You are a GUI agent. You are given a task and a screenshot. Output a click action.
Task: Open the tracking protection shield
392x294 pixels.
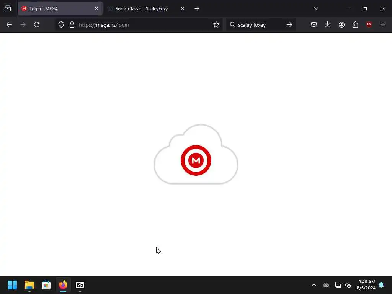pyautogui.click(x=61, y=25)
